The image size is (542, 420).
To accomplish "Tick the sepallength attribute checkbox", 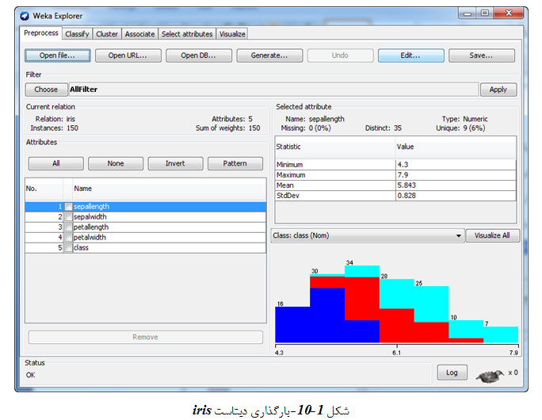I will [x=68, y=207].
